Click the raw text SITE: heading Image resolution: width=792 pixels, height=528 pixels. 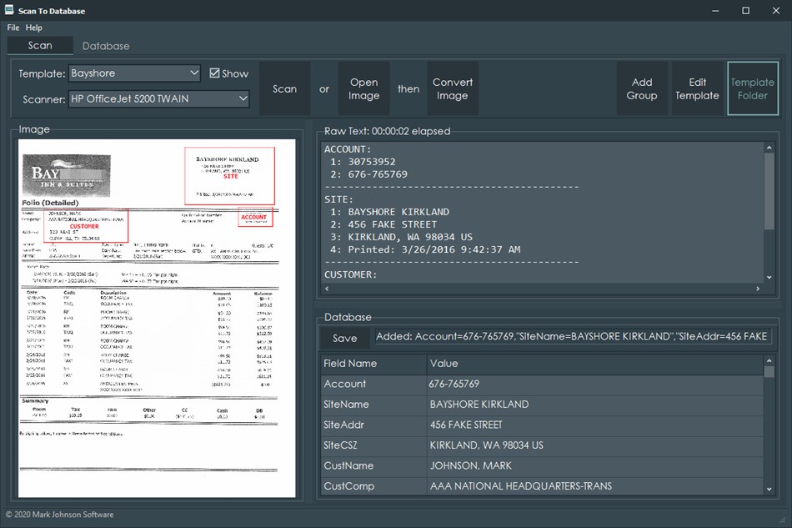click(339, 199)
